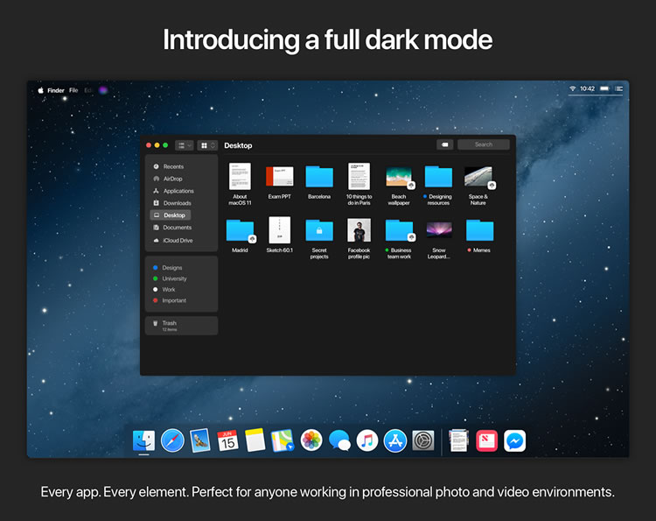Open Safari from the Dock
The width and height of the screenshot is (656, 521).
click(172, 440)
